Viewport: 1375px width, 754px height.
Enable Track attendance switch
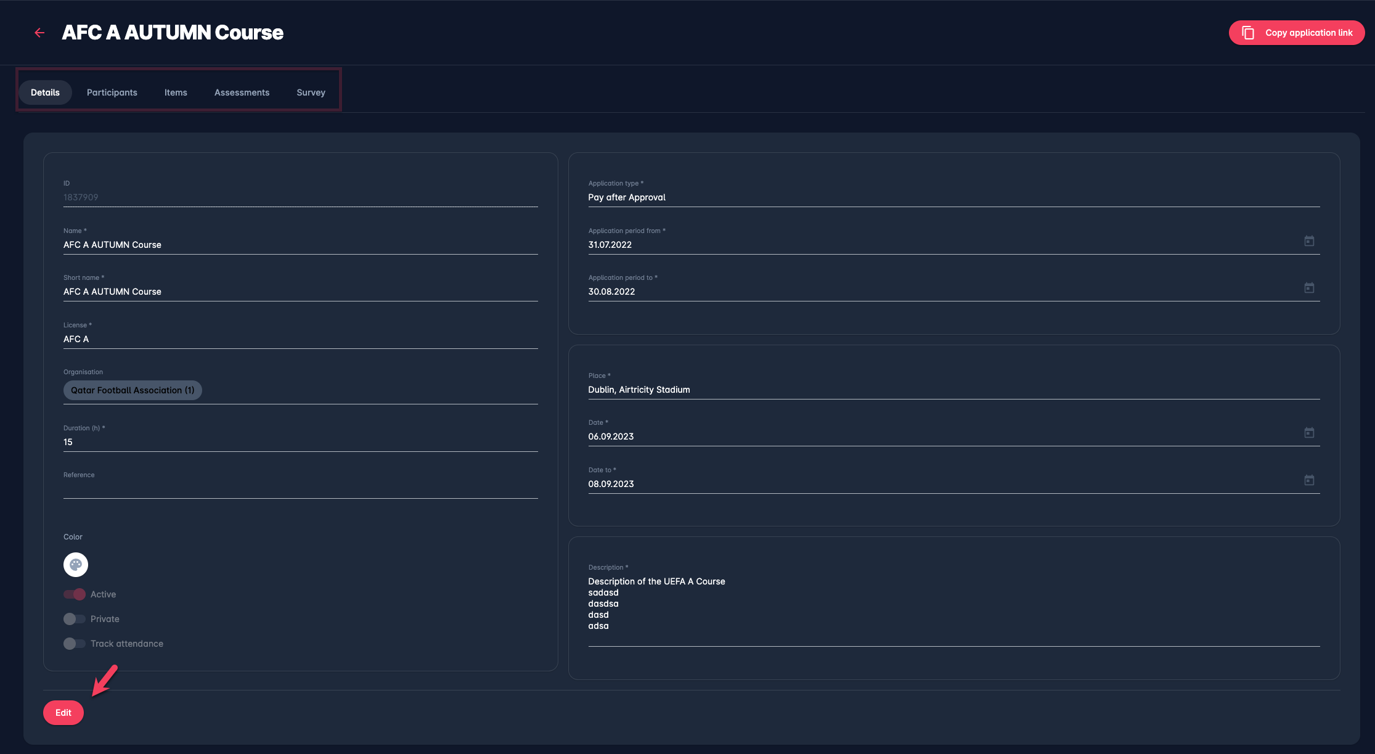(75, 644)
